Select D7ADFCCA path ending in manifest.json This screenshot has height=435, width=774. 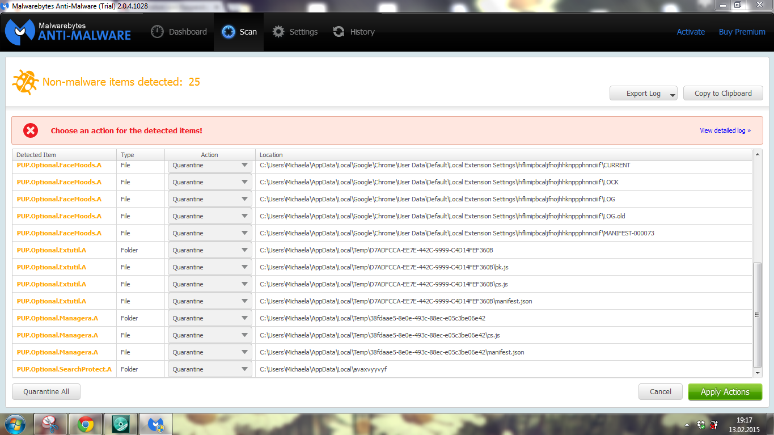pyautogui.click(x=396, y=301)
